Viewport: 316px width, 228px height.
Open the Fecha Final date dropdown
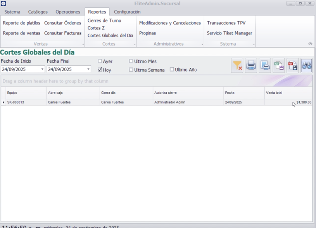88,70
